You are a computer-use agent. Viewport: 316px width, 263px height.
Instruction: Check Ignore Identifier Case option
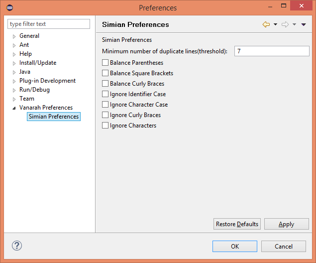105,94
